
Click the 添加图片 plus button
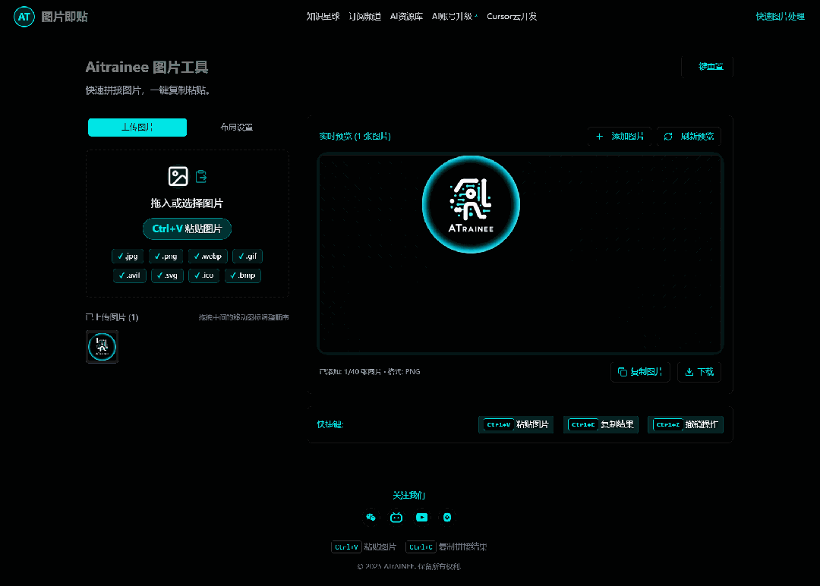tap(620, 137)
